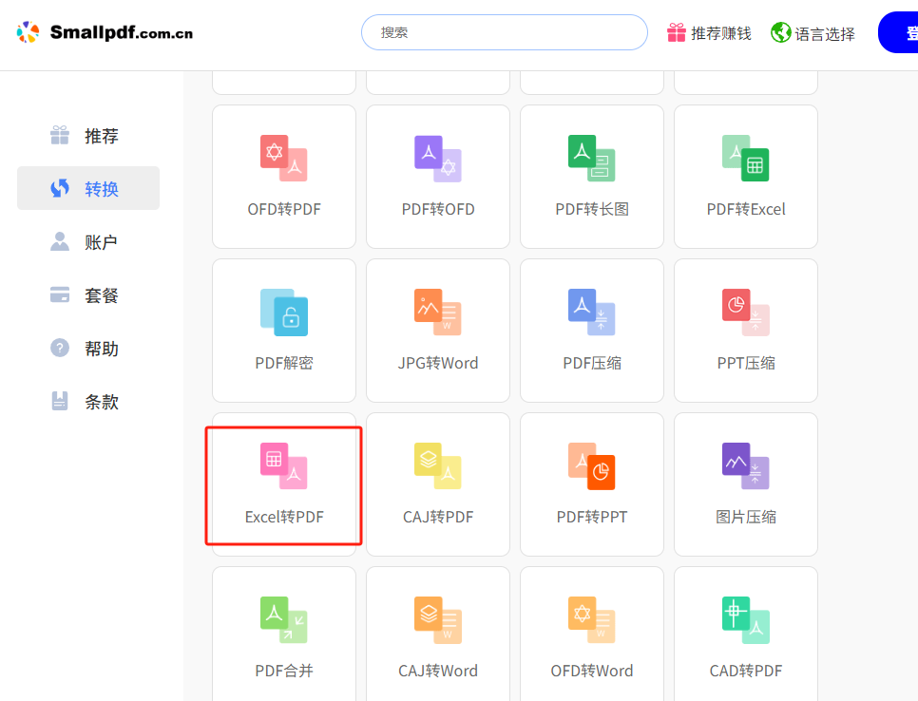Image resolution: width=918 pixels, height=701 pixels.
Task: Open the 套餐 plans menu item
Action: coord(88,294)
